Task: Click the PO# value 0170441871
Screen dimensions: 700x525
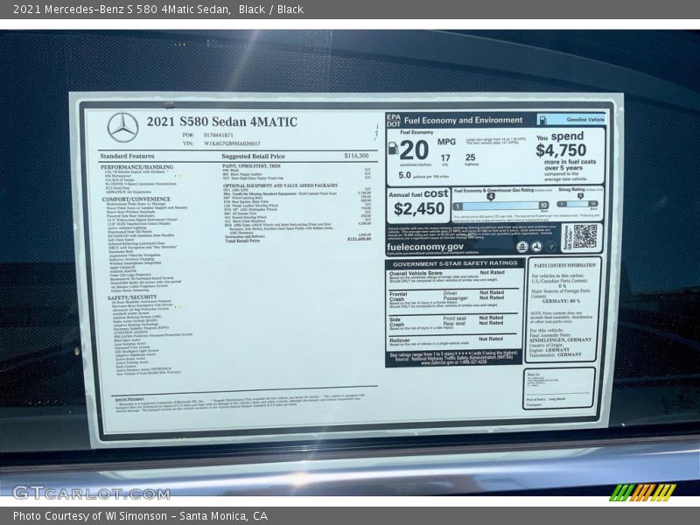Action: pyautogui.click(x=218, y=135)
